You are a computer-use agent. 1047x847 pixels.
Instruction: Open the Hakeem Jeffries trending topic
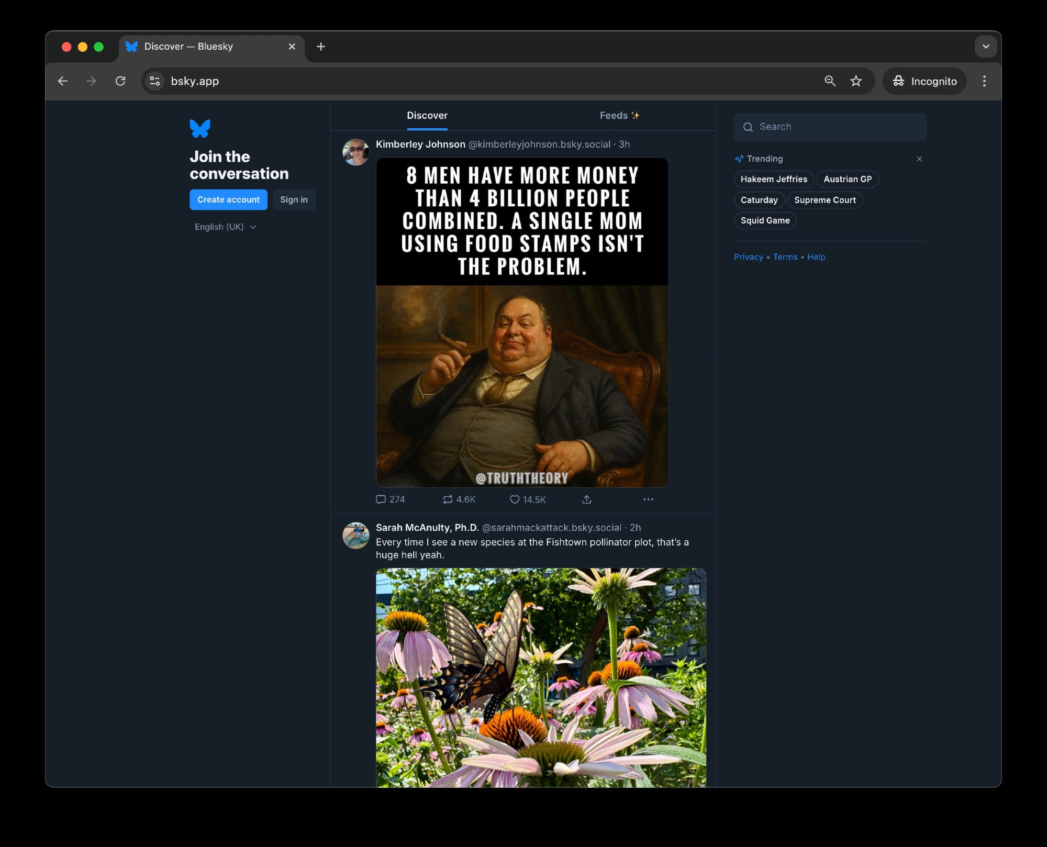point(774,179)
